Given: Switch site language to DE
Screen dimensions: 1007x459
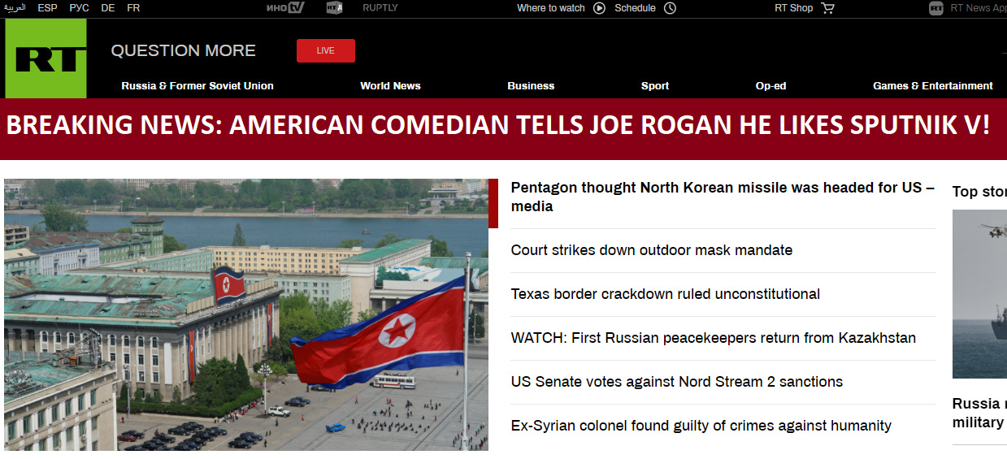Looking at the screenshot, I should 108,8.
